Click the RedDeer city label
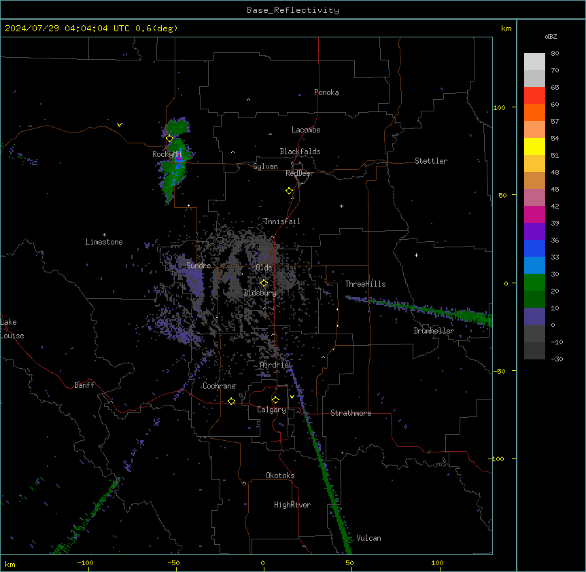The width and height of the screenshot is (586, 572). (x=299, y=173)
